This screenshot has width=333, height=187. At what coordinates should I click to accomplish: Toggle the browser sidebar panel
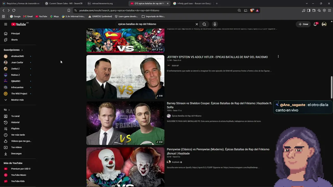[x=309, y=10]
